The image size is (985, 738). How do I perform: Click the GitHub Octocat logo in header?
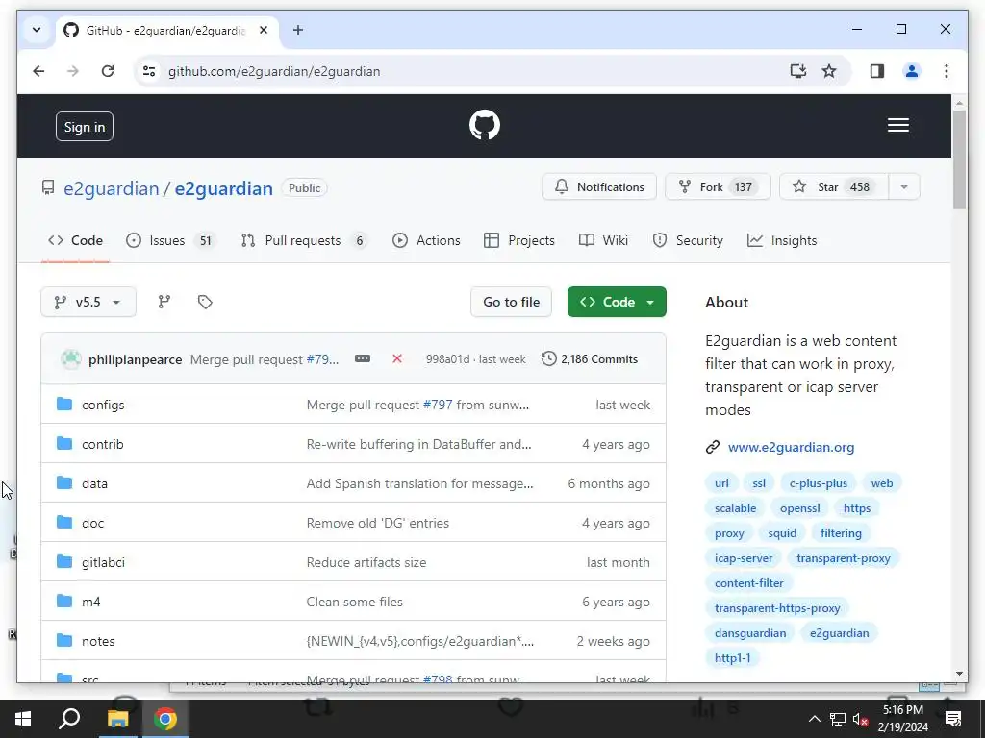tap(485, 125)
